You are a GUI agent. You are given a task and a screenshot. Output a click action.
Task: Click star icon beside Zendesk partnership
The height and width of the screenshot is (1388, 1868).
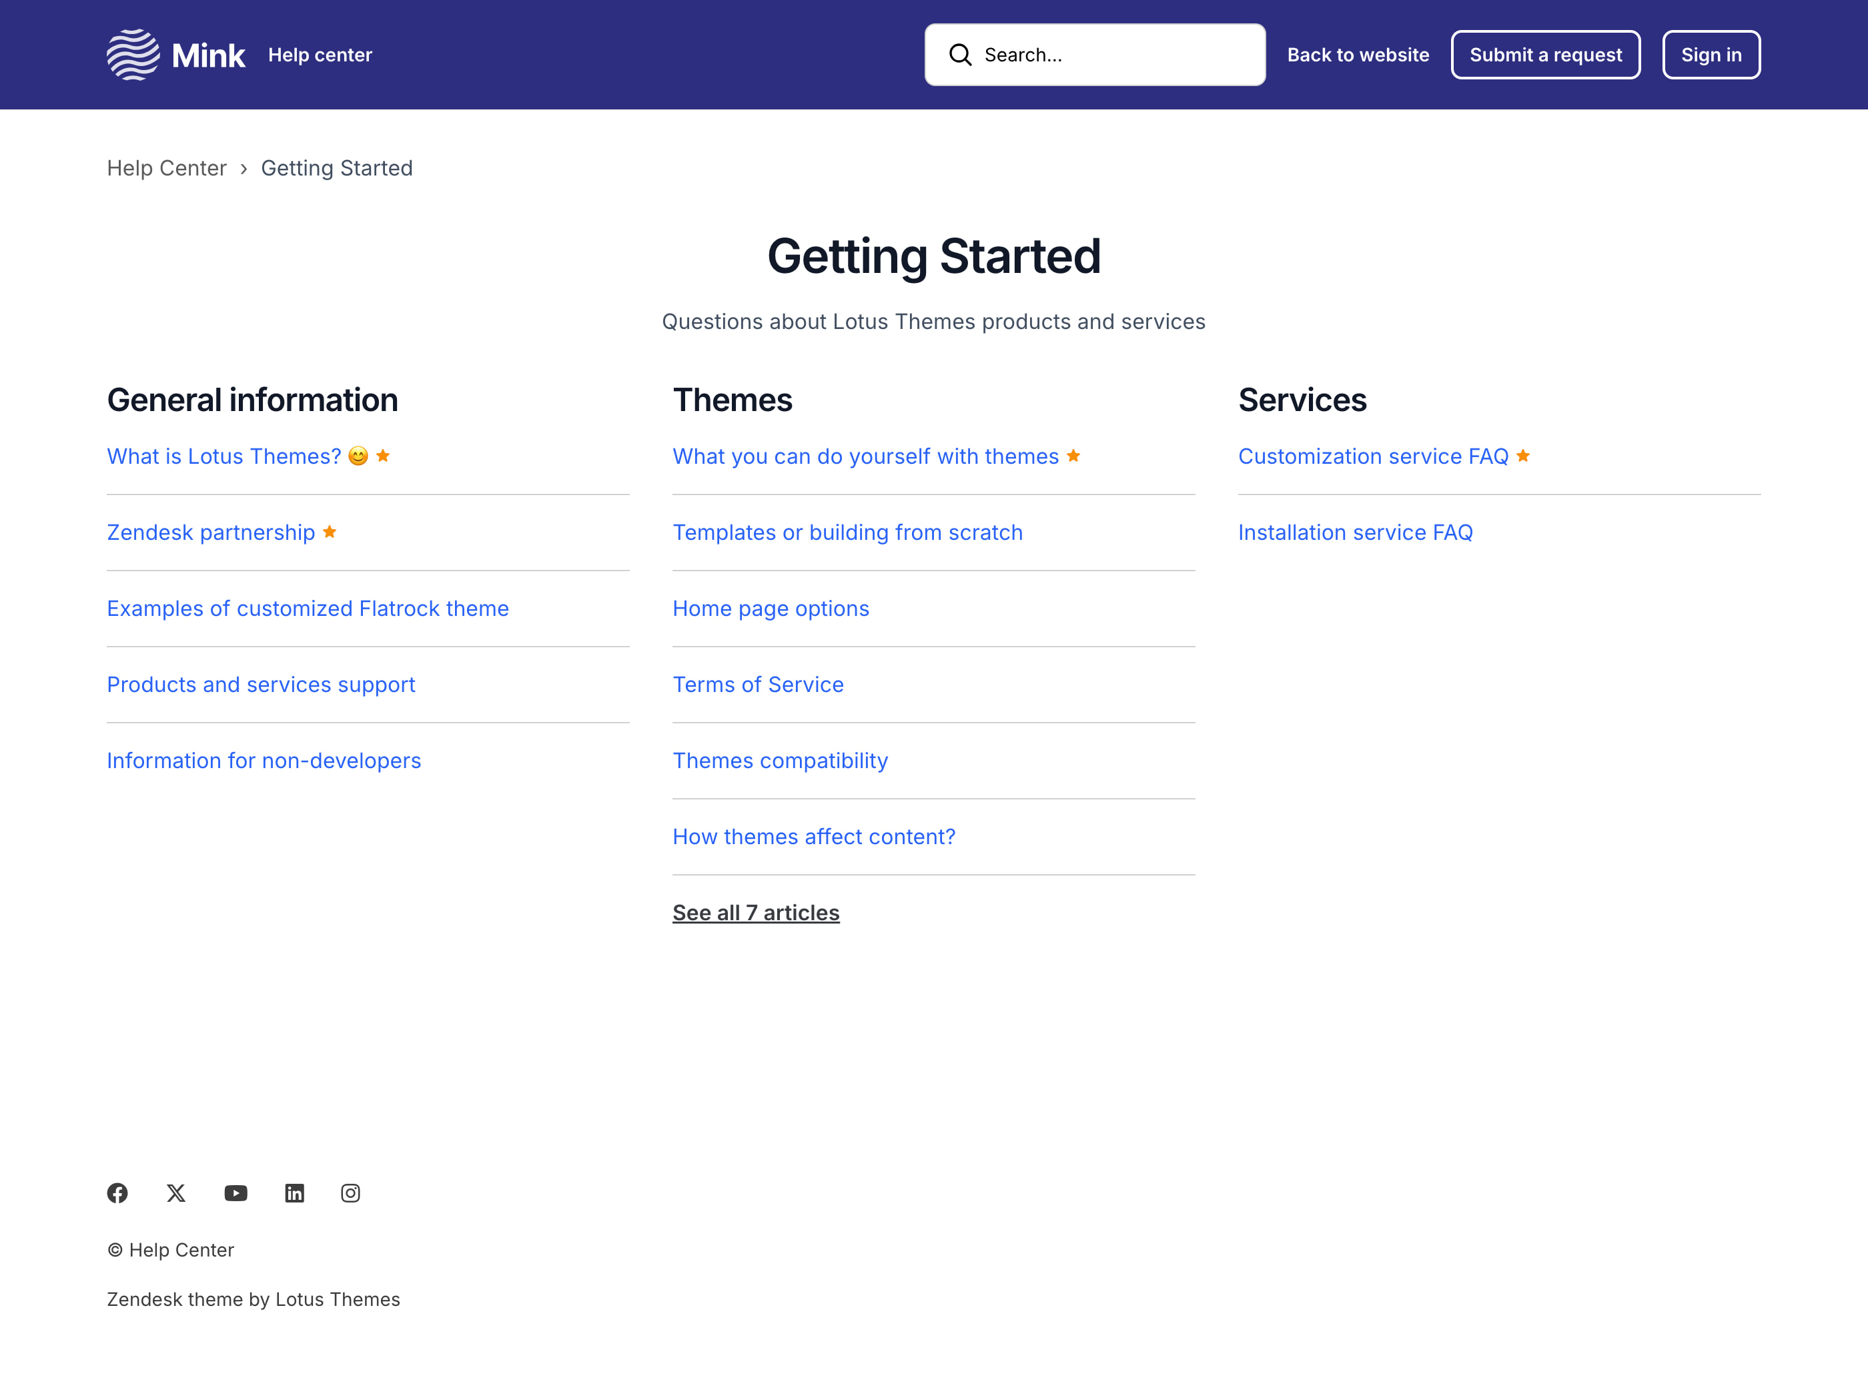click(x=330, y=532)
